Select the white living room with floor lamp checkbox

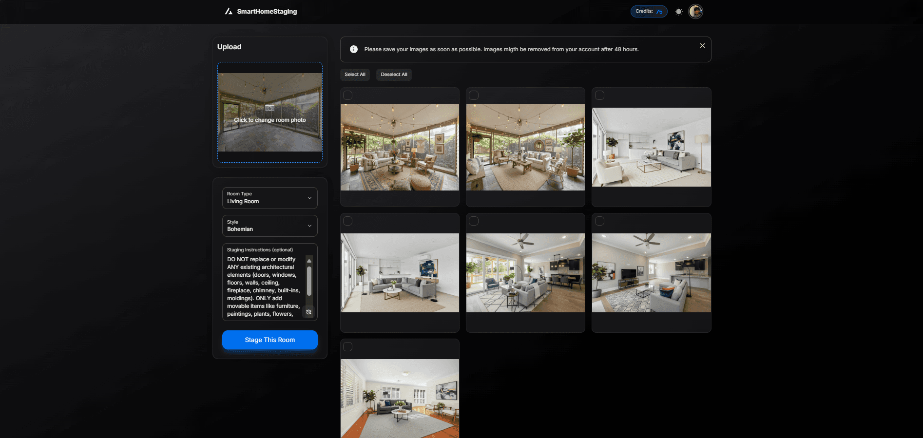[x=600, y=95]
